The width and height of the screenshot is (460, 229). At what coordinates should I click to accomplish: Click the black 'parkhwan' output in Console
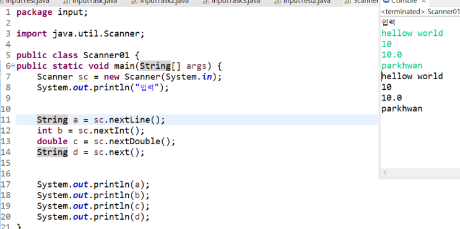(402, 109)
